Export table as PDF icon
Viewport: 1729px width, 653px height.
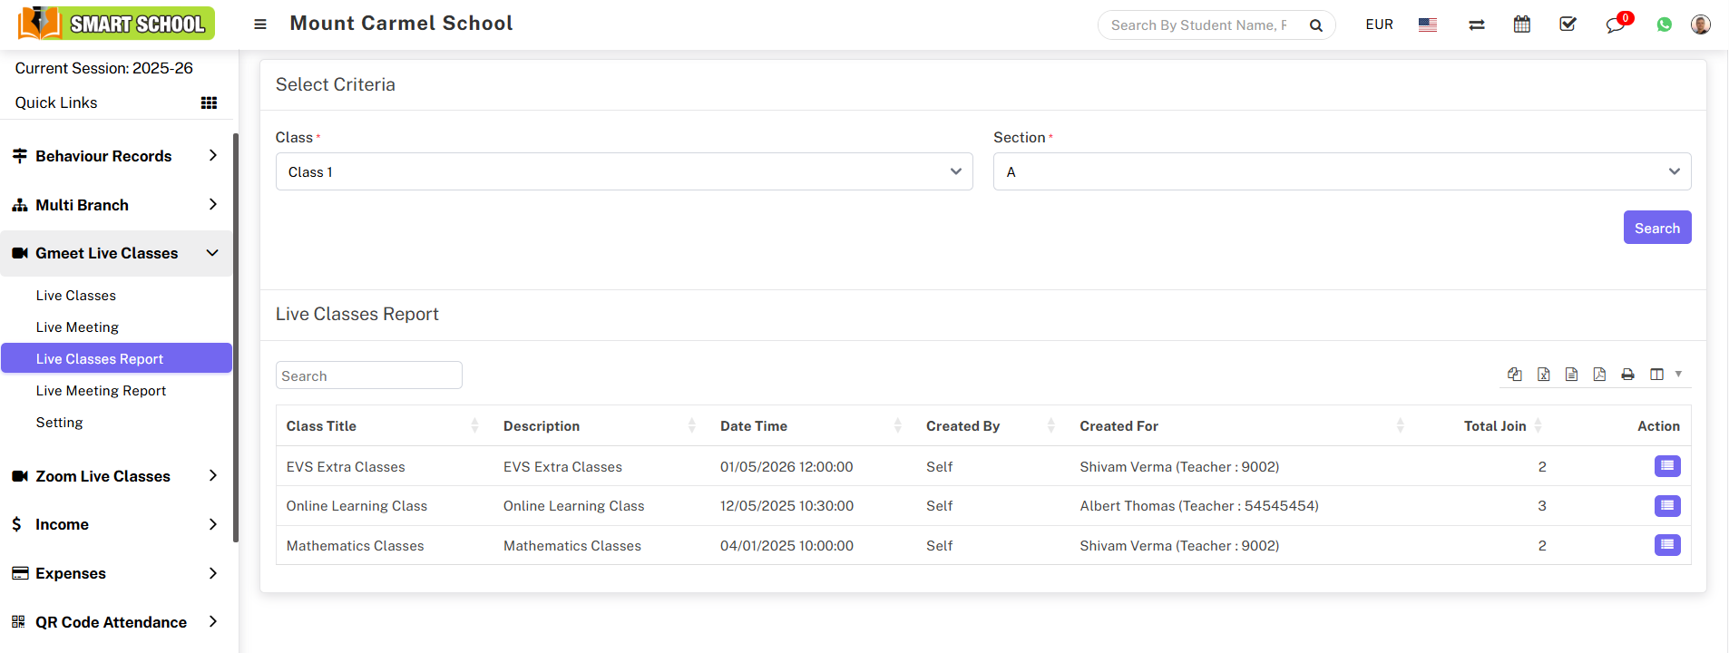1599,375
